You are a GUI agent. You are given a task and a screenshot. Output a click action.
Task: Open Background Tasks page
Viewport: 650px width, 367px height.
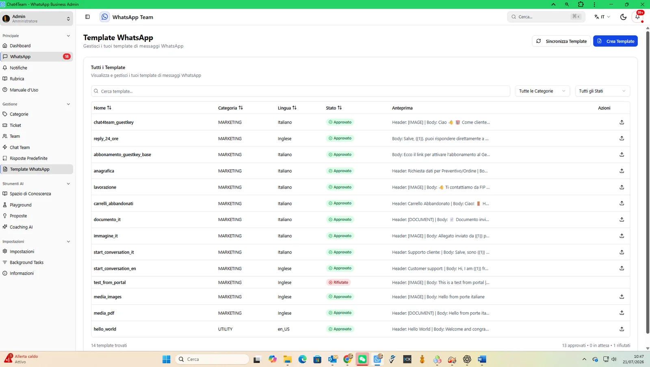click(37, 263)
